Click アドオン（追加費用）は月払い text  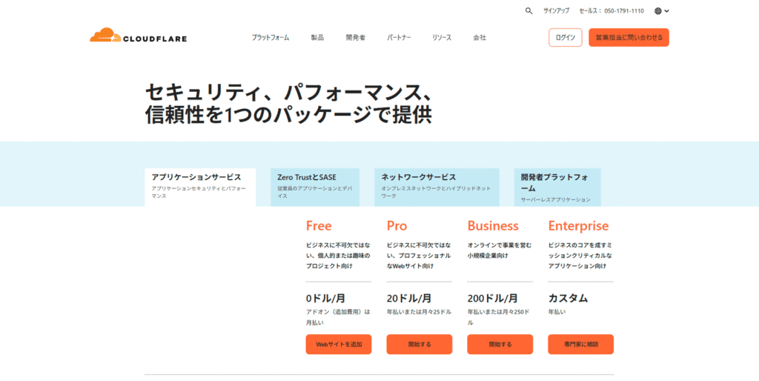[x=338, y=317]
